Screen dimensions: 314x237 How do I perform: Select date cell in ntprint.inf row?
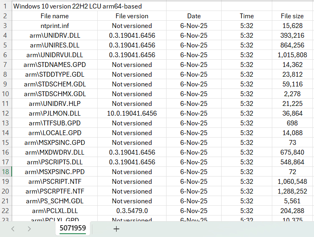pos(194,26)
